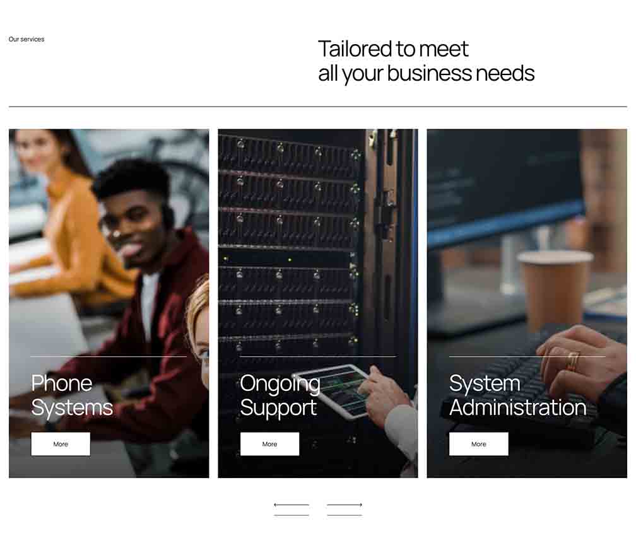Select the Ongoing Support card title

(x=280, y=395)
